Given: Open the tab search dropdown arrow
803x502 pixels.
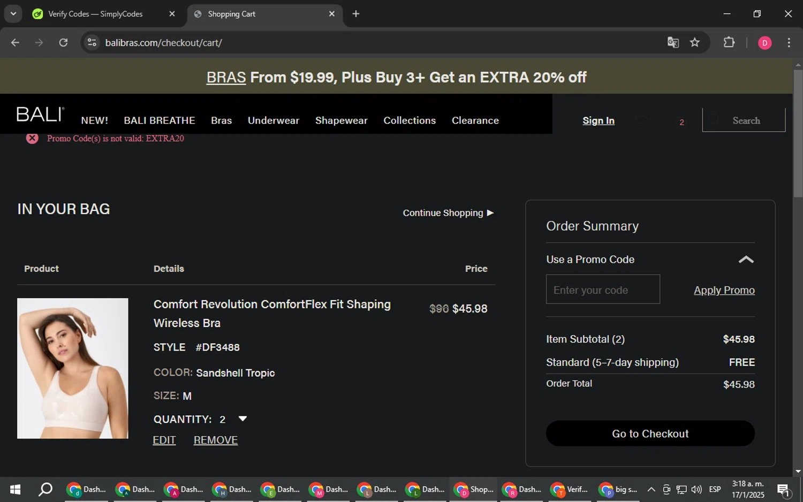Looking at the screenshot, I should [13, 14].
